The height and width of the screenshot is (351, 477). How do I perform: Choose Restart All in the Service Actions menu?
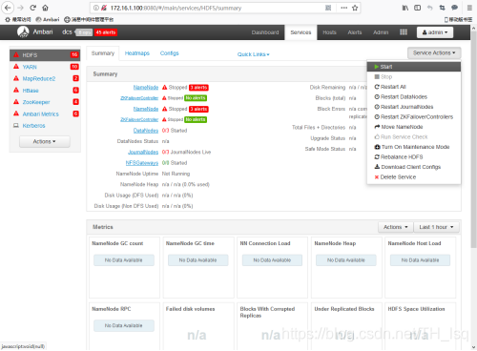pos(414,87)
